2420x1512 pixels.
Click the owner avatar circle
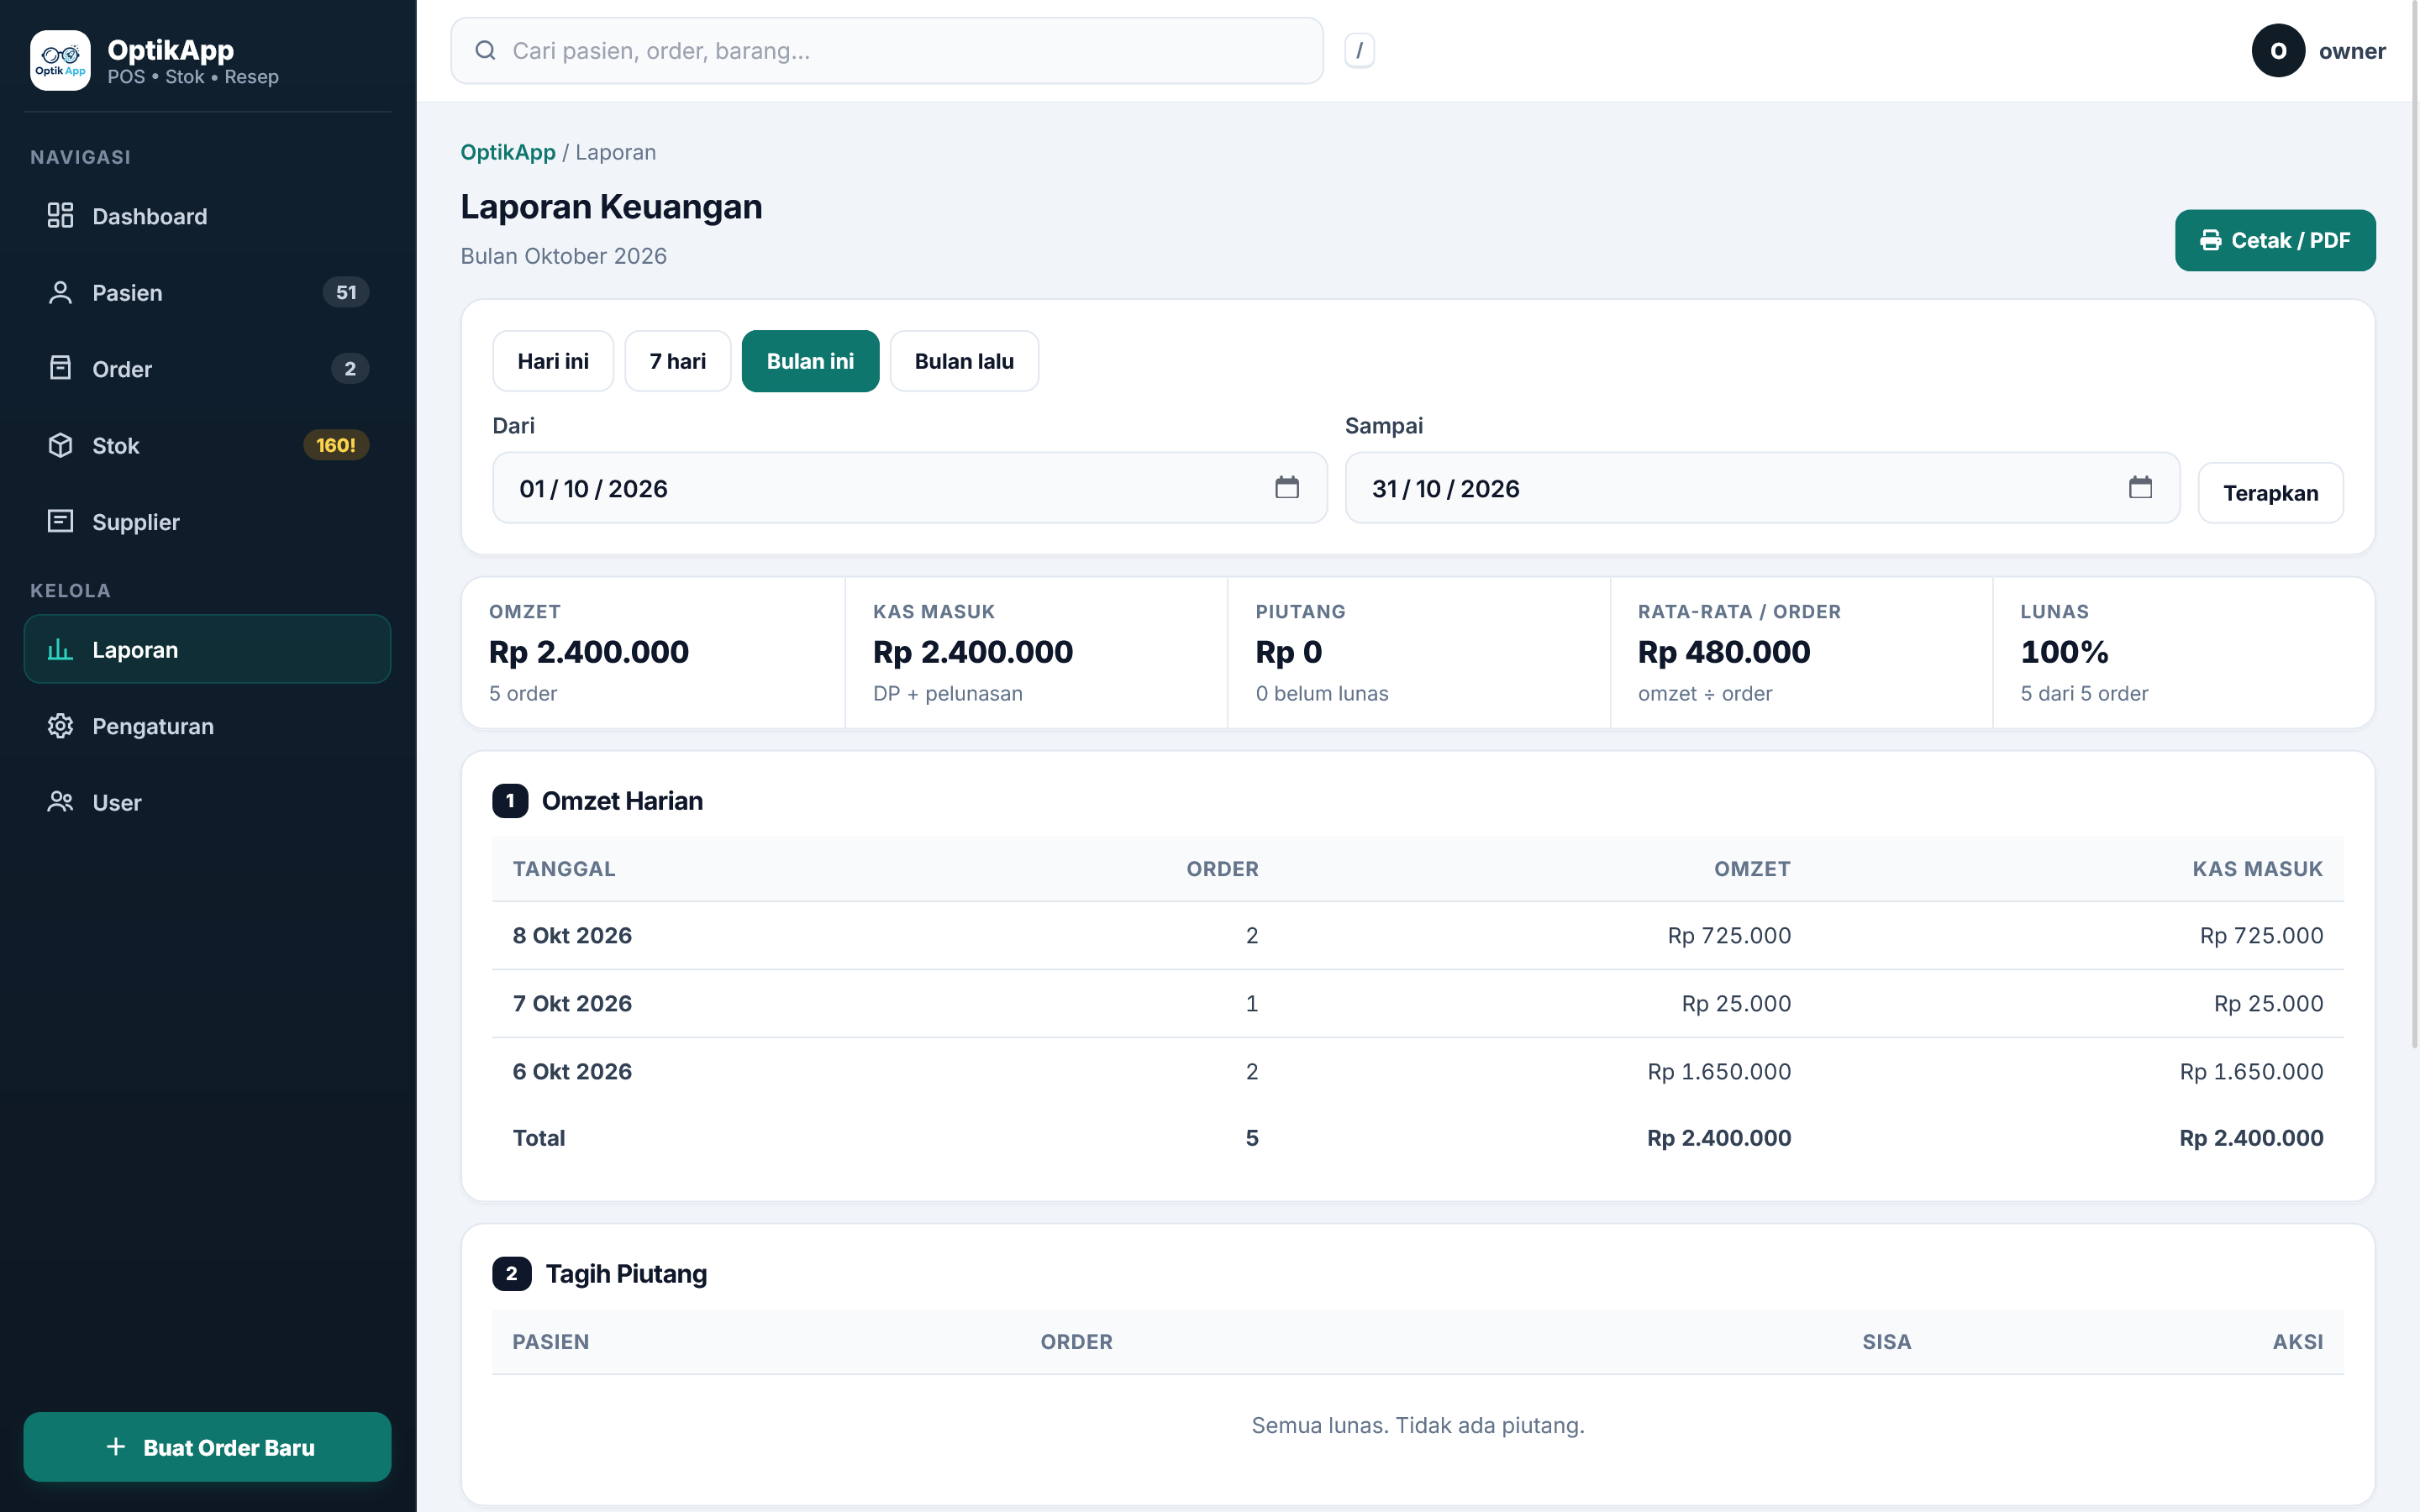[x=2278, y=50]
